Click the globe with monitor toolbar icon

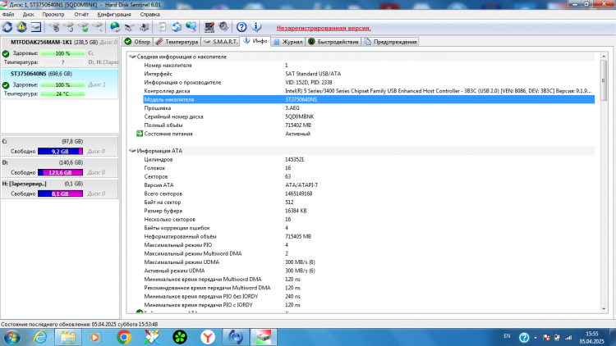pos(191,27)
